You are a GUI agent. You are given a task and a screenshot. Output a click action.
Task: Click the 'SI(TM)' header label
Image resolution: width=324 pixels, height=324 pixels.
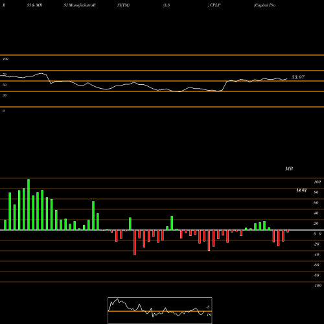point(123,5)
